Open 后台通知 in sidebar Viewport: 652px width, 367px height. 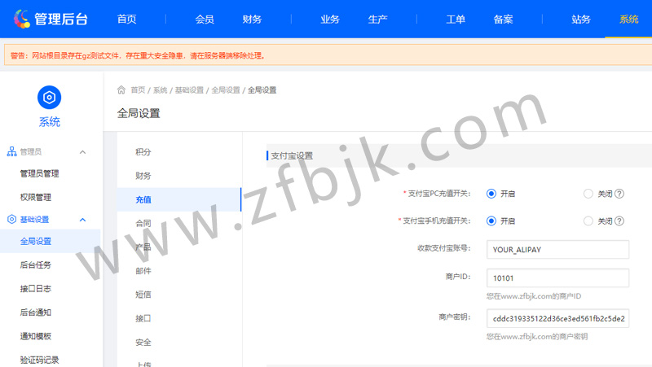tap(35, 312)
